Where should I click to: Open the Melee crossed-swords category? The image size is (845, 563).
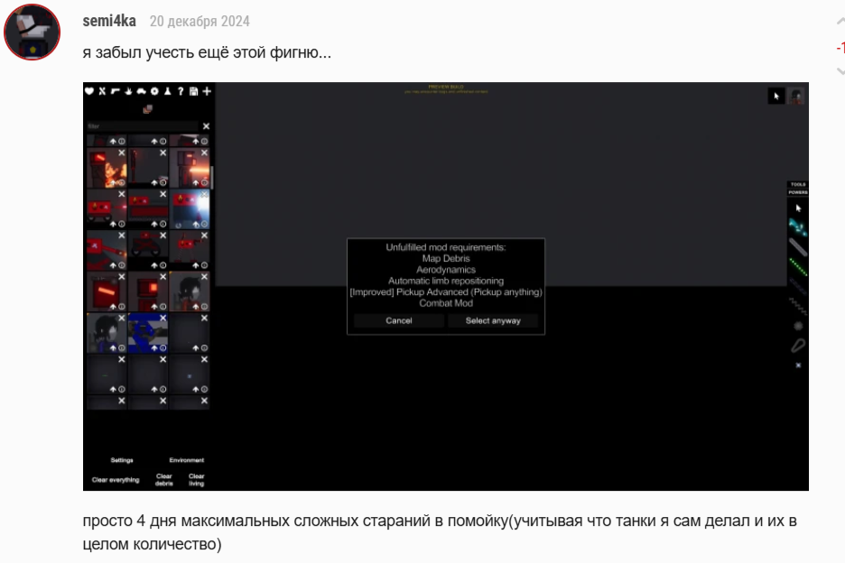click(x=102, y=91)
